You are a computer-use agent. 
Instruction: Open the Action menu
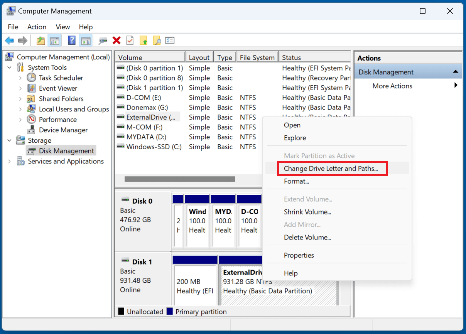[x=37, y=27]
